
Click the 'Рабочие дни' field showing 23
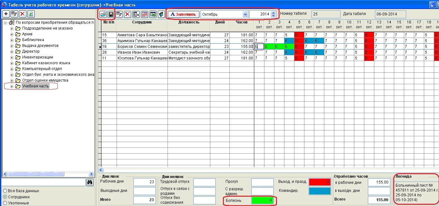point(144,182)
